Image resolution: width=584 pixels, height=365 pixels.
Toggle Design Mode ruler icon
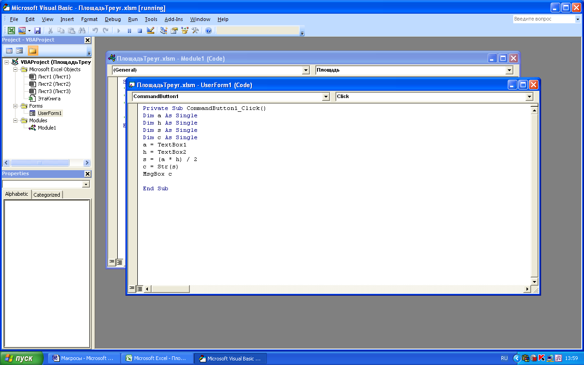pyautogui.click(x=150, y=31)
